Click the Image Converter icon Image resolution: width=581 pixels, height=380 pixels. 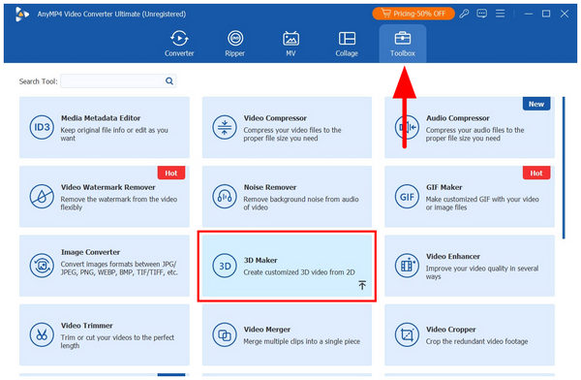(x=42, y=266)
